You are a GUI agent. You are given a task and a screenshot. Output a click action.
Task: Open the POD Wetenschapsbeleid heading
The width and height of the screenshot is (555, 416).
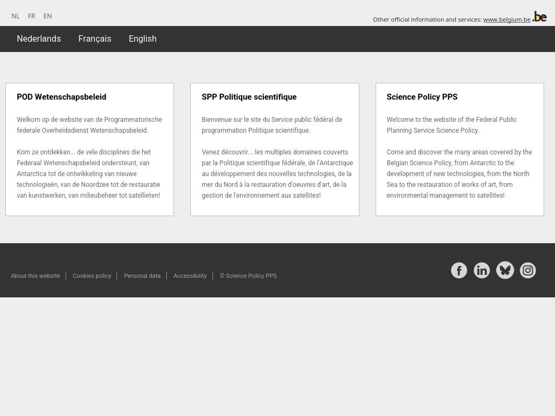pos(61,97)
